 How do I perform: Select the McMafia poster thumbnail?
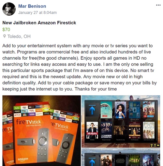92,130
